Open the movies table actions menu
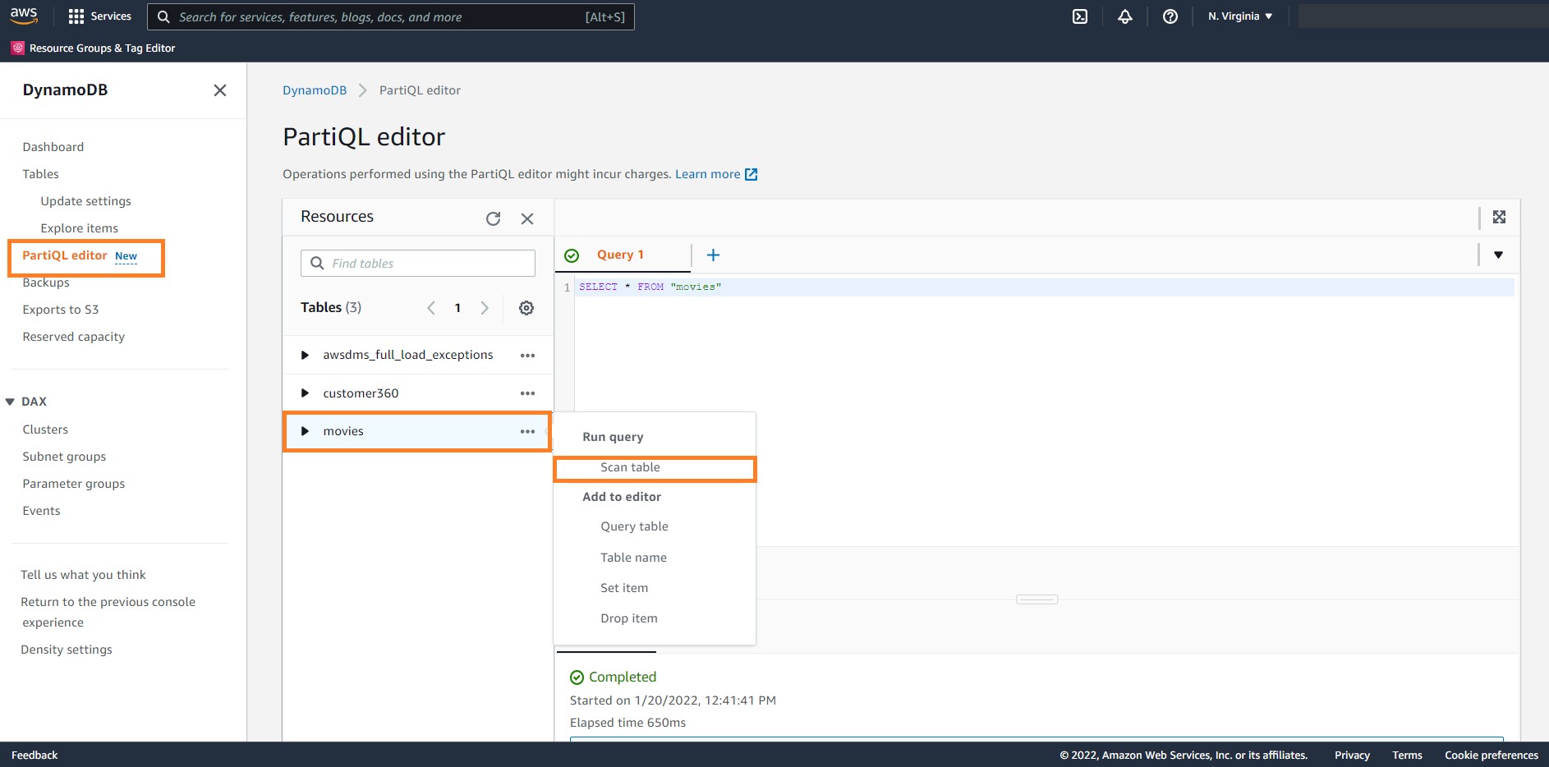The height and width of the screenshot is (767, 1549). coord(527,431)
